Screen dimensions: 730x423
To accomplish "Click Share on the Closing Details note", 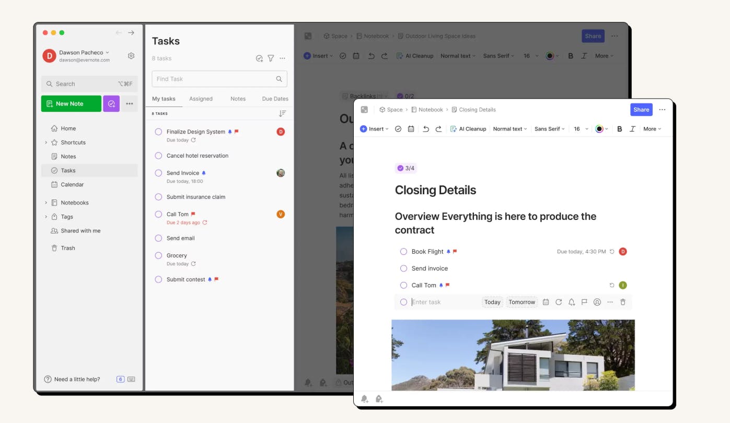I will pyautogui.click(x=641, y=110).
